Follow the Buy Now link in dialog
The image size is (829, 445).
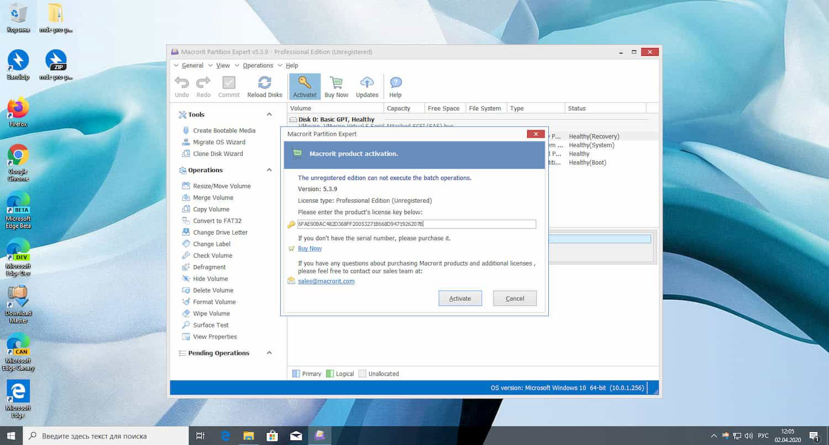[309, 248]
